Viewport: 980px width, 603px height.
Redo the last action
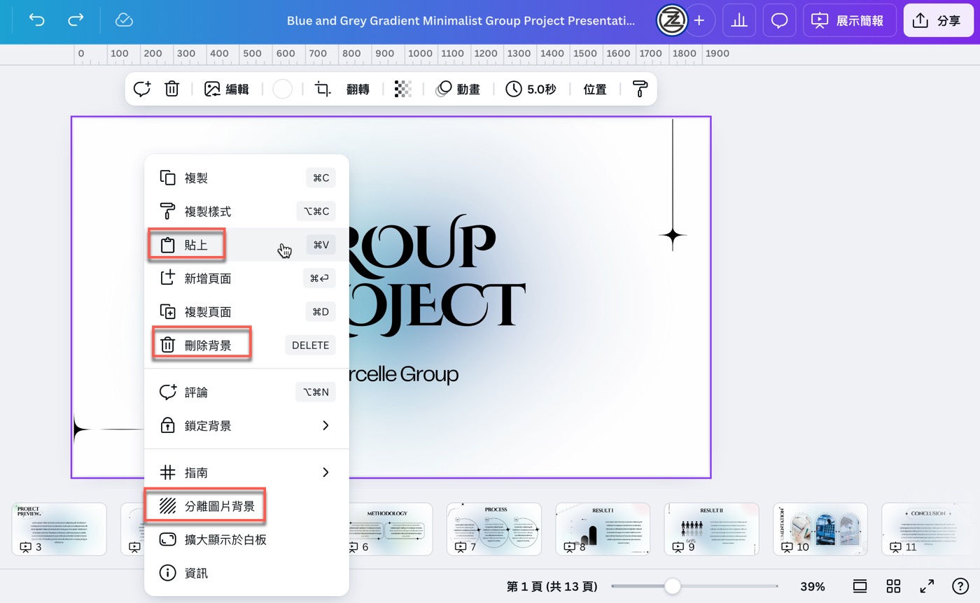pyautogui.click(x=76, y=20)
